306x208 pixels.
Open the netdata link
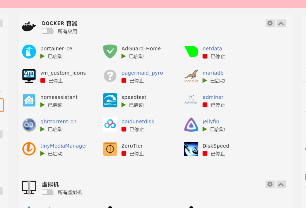pyautogui.click(x=212, y=49)
